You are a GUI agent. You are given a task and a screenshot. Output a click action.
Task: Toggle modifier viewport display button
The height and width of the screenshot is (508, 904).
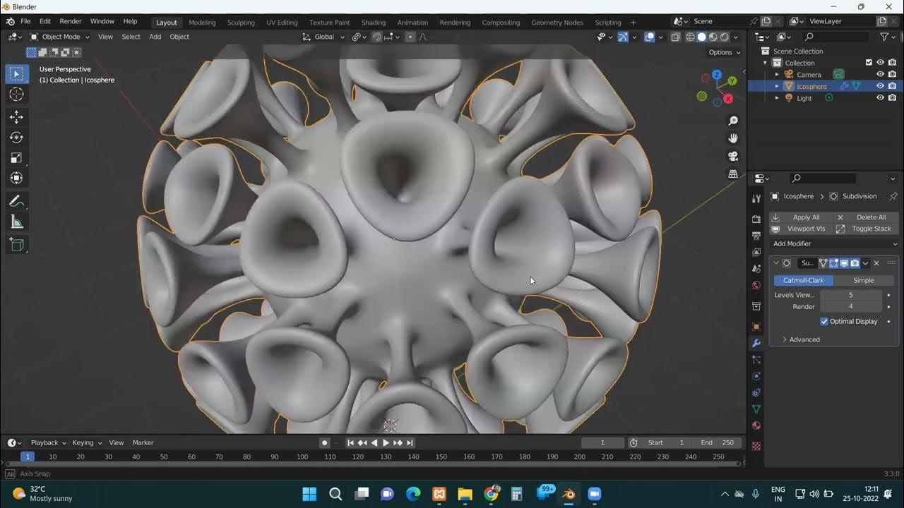844,263
